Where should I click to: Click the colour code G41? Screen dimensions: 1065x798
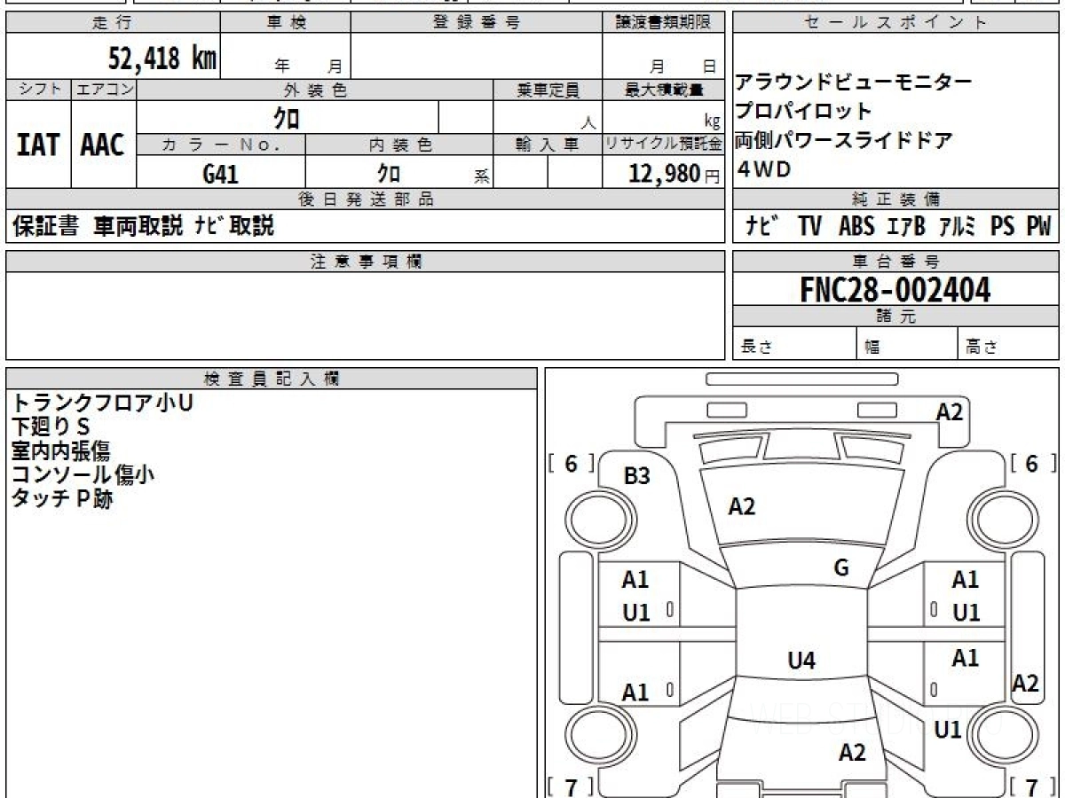(221, 174)
